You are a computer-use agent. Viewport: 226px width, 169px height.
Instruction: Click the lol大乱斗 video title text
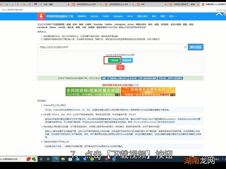click(x=120, y=55)
